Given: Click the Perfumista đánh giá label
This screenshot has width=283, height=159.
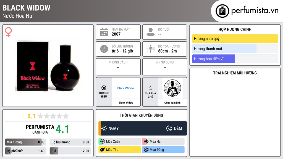Looking at the screenshot, I should pos(40,129).
